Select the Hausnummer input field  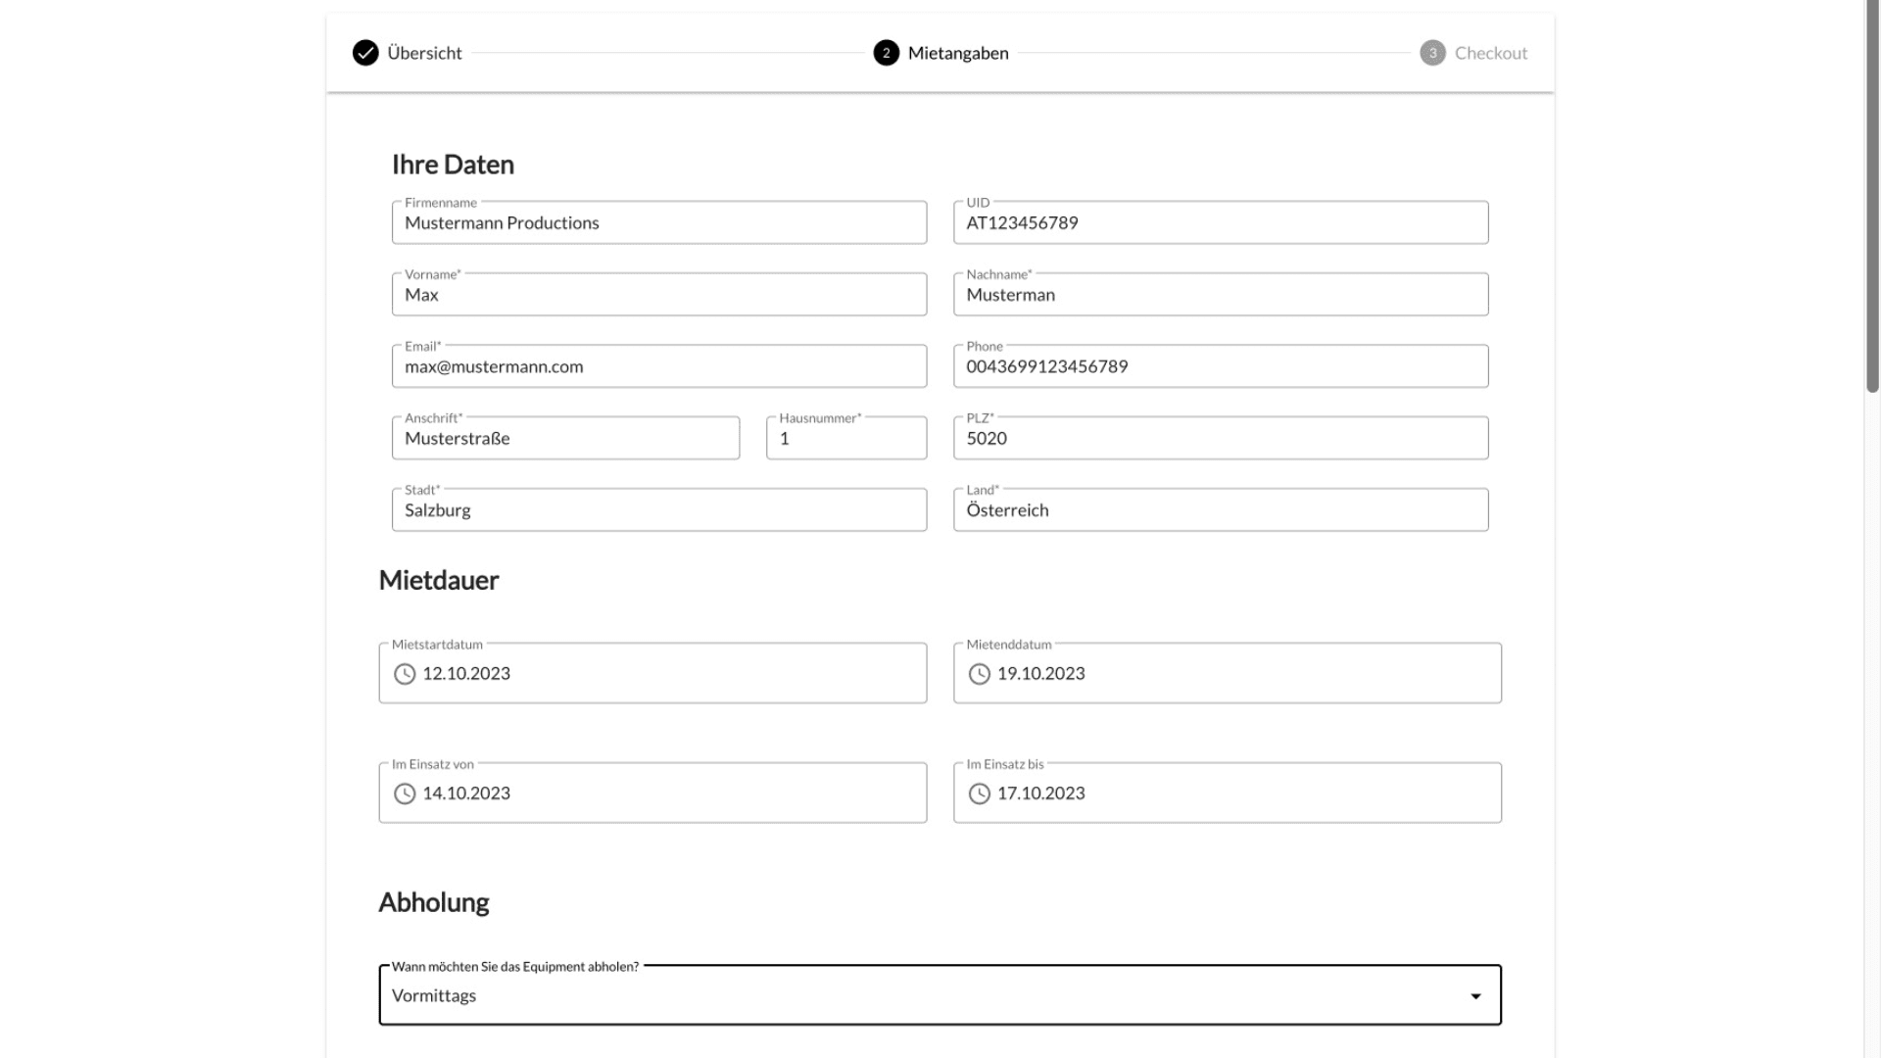click(x=845, y=439)
